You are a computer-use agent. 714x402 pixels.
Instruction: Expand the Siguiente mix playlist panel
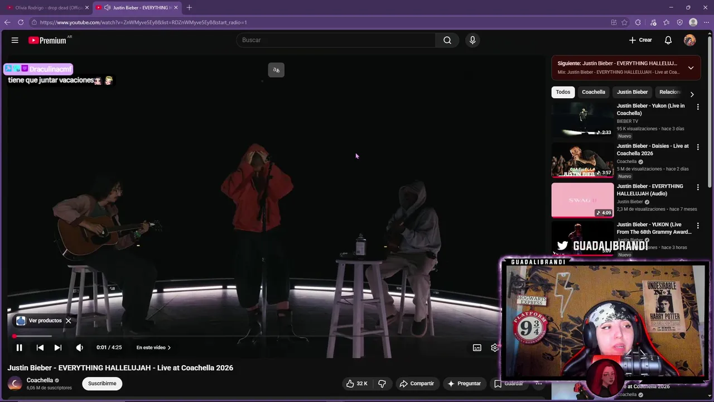691,68
